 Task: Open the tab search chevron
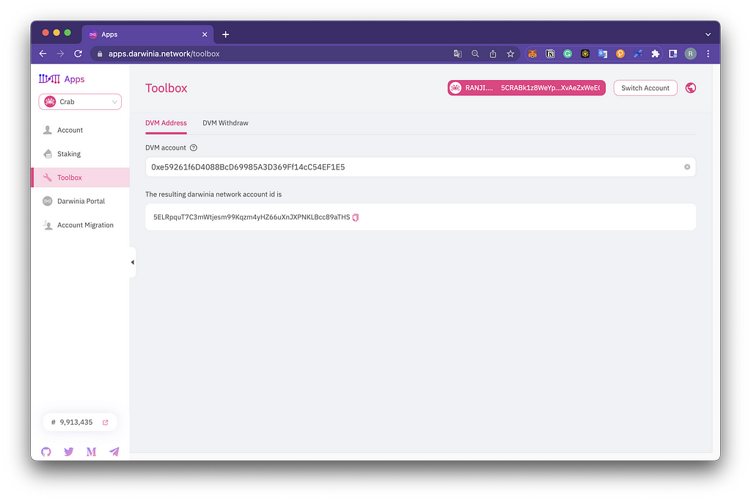[708, 34]
